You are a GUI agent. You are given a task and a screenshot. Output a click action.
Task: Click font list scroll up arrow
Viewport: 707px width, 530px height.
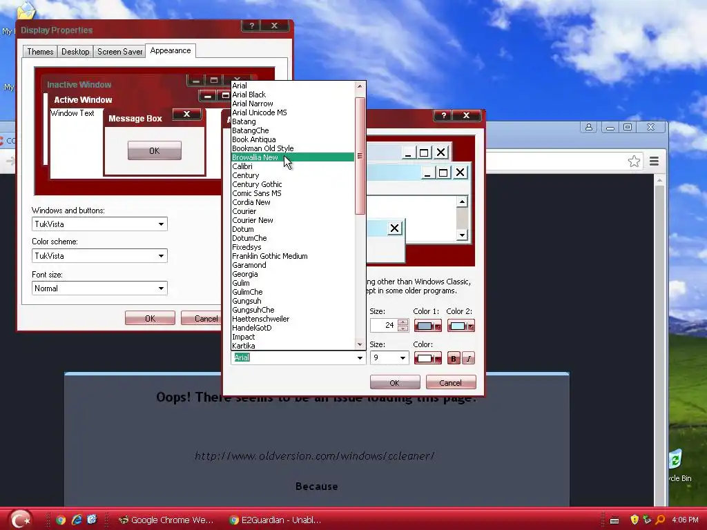click(x=360, y=86)
